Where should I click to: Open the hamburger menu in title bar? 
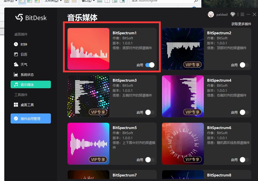coord(242,15)
